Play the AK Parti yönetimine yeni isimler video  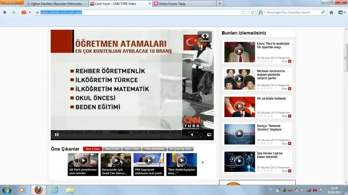click(x=83, y=160)
